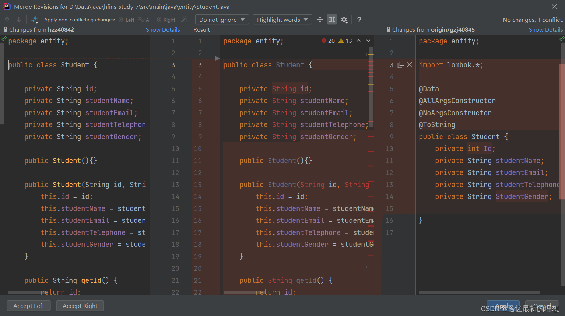The image size is (565, 316).
Task: Click the Apply button
Action: click(503, 306)
